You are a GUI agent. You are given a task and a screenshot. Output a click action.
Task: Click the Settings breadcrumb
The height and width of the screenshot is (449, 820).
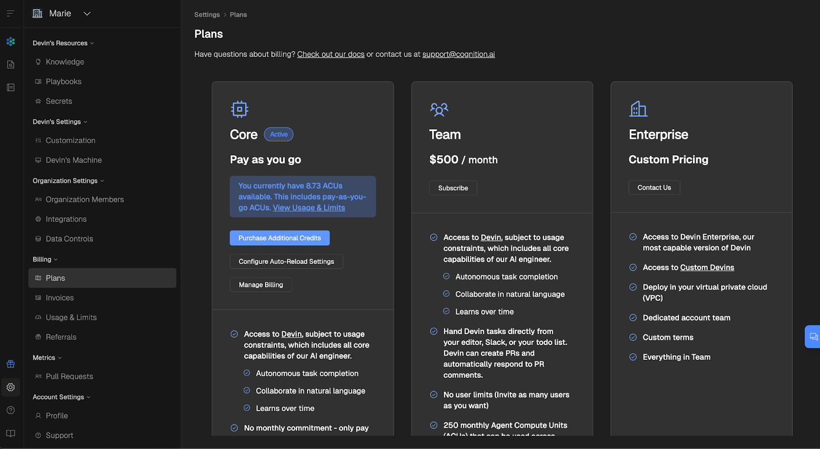tap(207, 15)
